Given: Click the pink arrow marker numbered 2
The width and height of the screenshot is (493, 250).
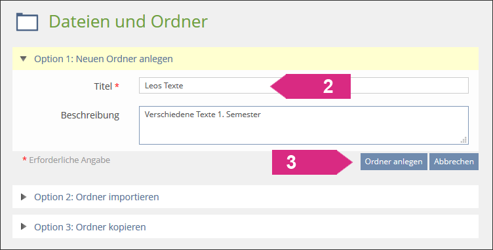Looking at the screenshot, I should tap(310, 86).
